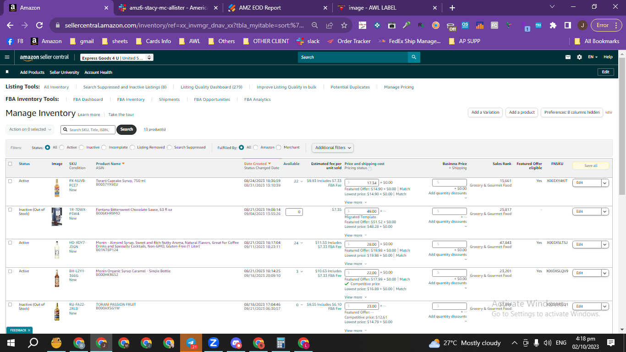Image resolution: width=626 pixels, height=352 pixels.
Task: Open Edit dropdown arrow for Monin Almond Syrup
Action: (x=605, y=245)
